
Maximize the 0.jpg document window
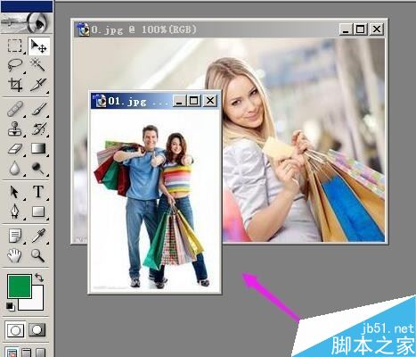point(360,29)
